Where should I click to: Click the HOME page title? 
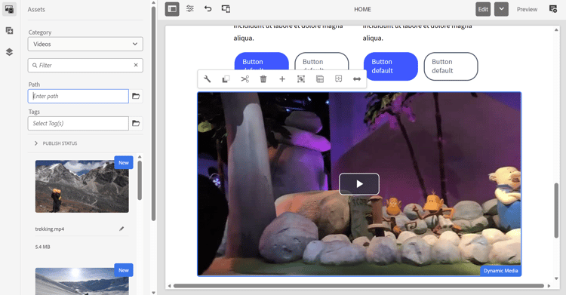pos(362,9)
